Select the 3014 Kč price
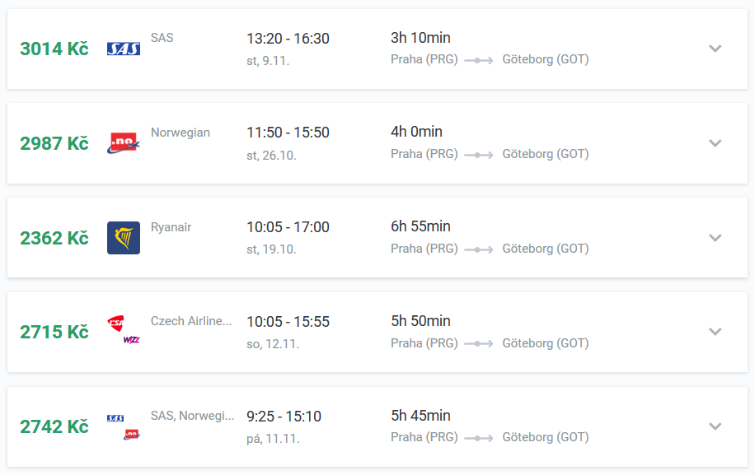755x475 pixels. pos(54,49)
